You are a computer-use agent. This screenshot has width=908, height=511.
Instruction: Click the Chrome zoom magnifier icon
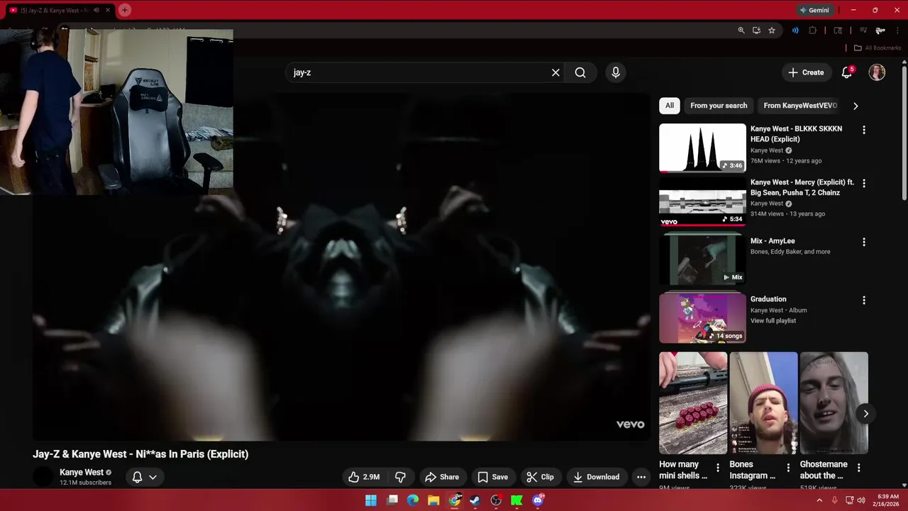741,31
